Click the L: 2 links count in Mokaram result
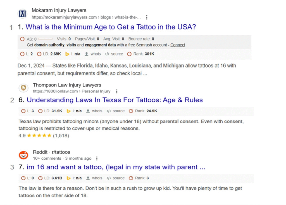 point(30,54)
